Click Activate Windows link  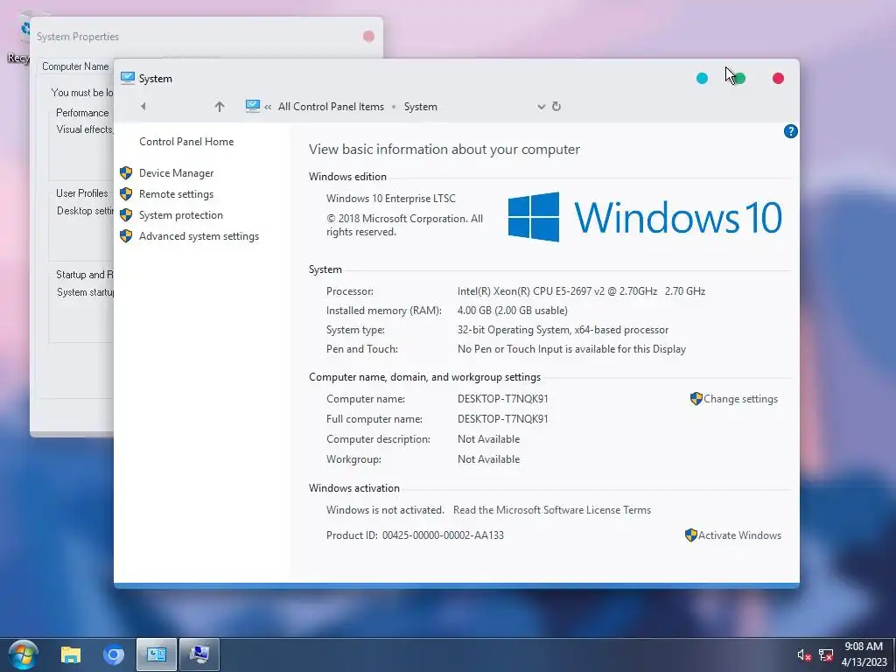[739, 535]
